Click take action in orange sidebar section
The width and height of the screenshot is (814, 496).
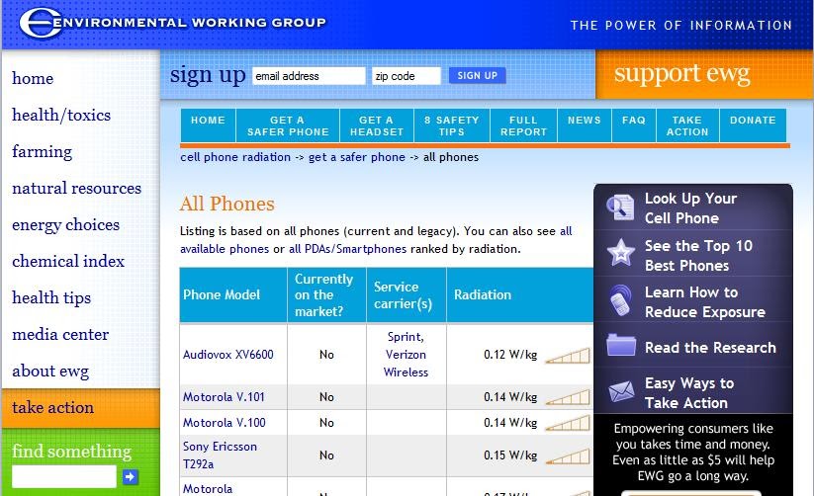click(x=53, y=407)
